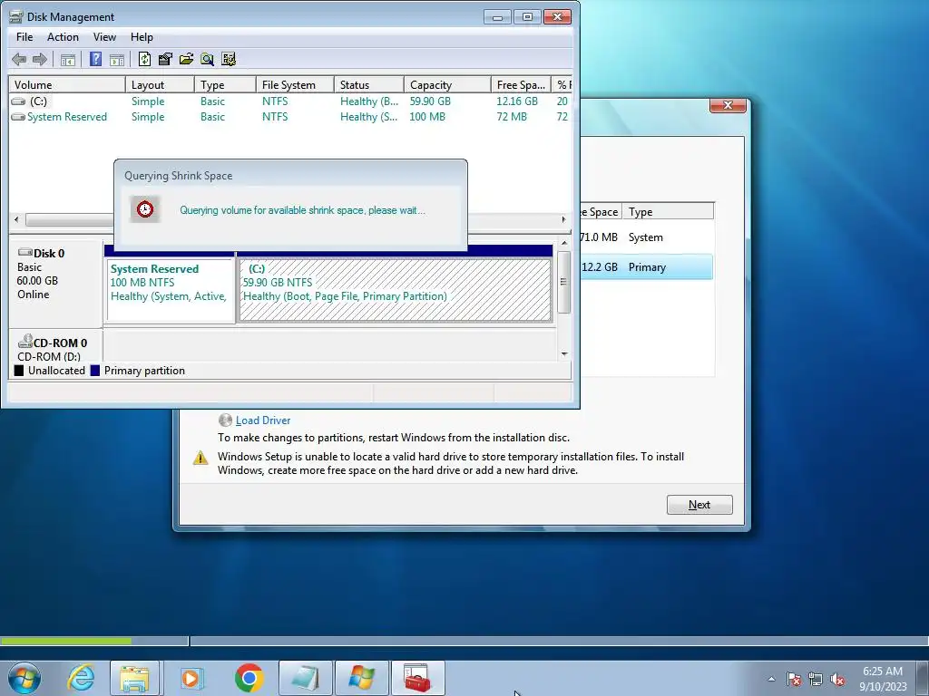Click the blue Primary partition legend swatch
The width and height of the screenshot is (929, 696).
[94, 371]
